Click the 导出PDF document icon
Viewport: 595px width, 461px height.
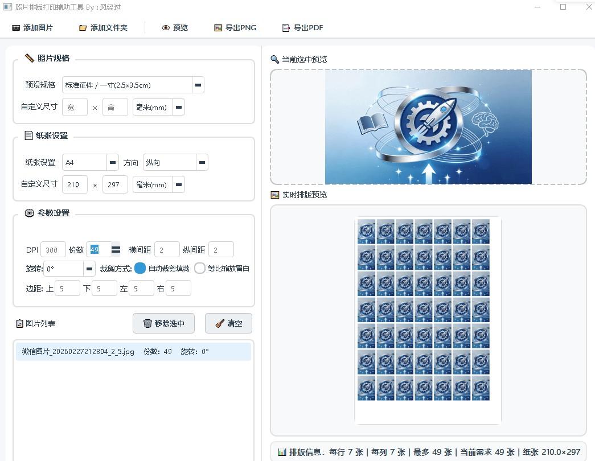(286, 28)
